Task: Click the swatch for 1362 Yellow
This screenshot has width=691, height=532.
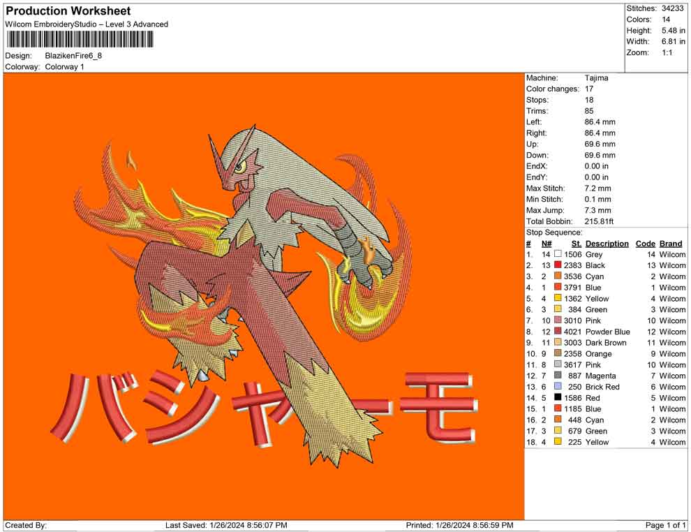Action: [558, 298]
